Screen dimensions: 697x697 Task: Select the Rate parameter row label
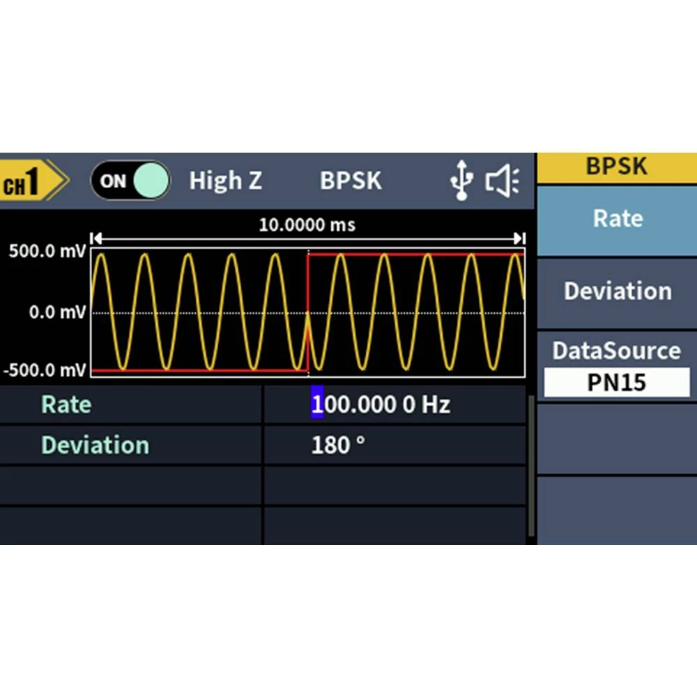66,405
